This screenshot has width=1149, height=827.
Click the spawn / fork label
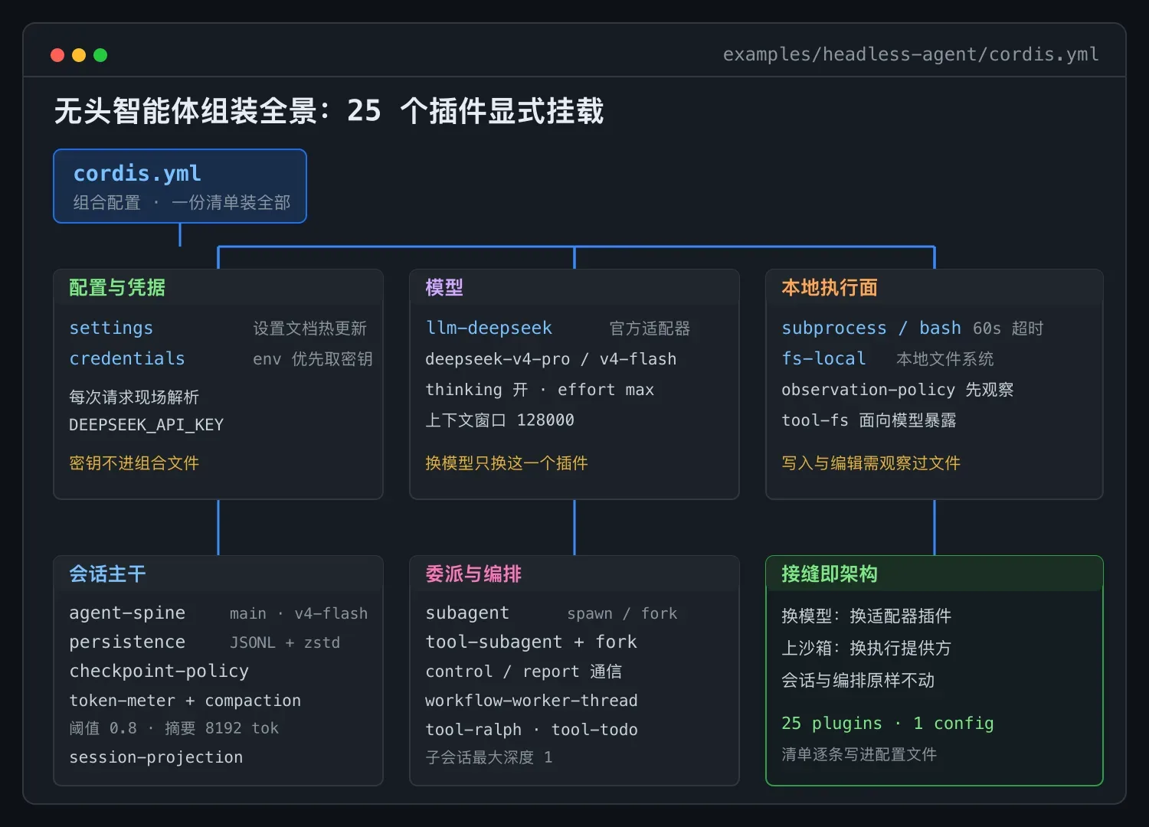point(622,614)
